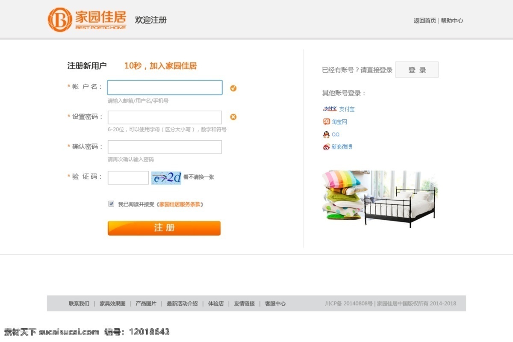This screenshot has height=342, width=513.
Task: Click the 注册新用户 heading
Action: coord(87,66)
